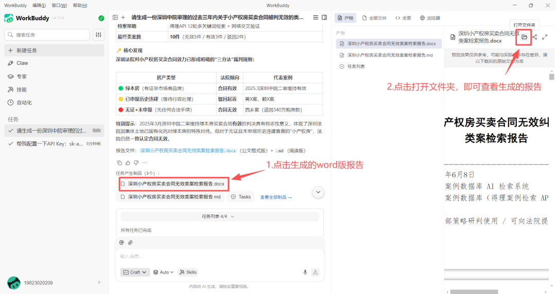Toggle the right panel layout icon

tap(324, 17)
